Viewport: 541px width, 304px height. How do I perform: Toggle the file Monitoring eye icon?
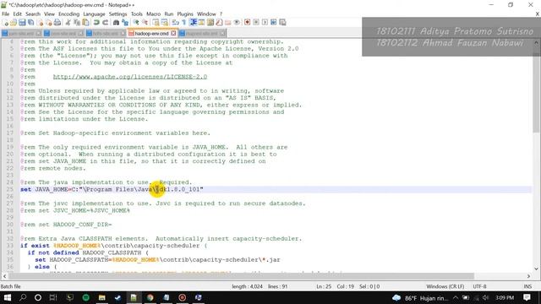coord(237,23)
